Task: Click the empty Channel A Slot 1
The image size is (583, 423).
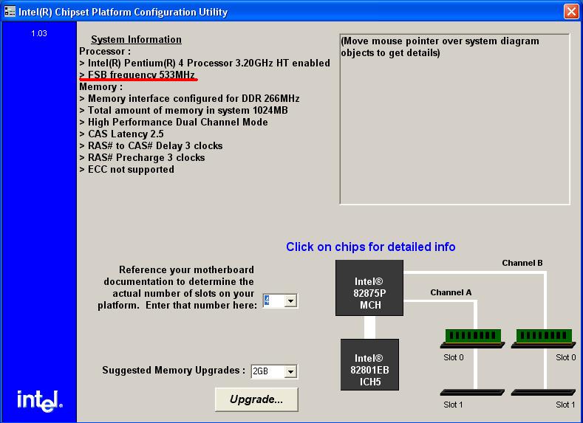Action: click(x=472, y=392)
